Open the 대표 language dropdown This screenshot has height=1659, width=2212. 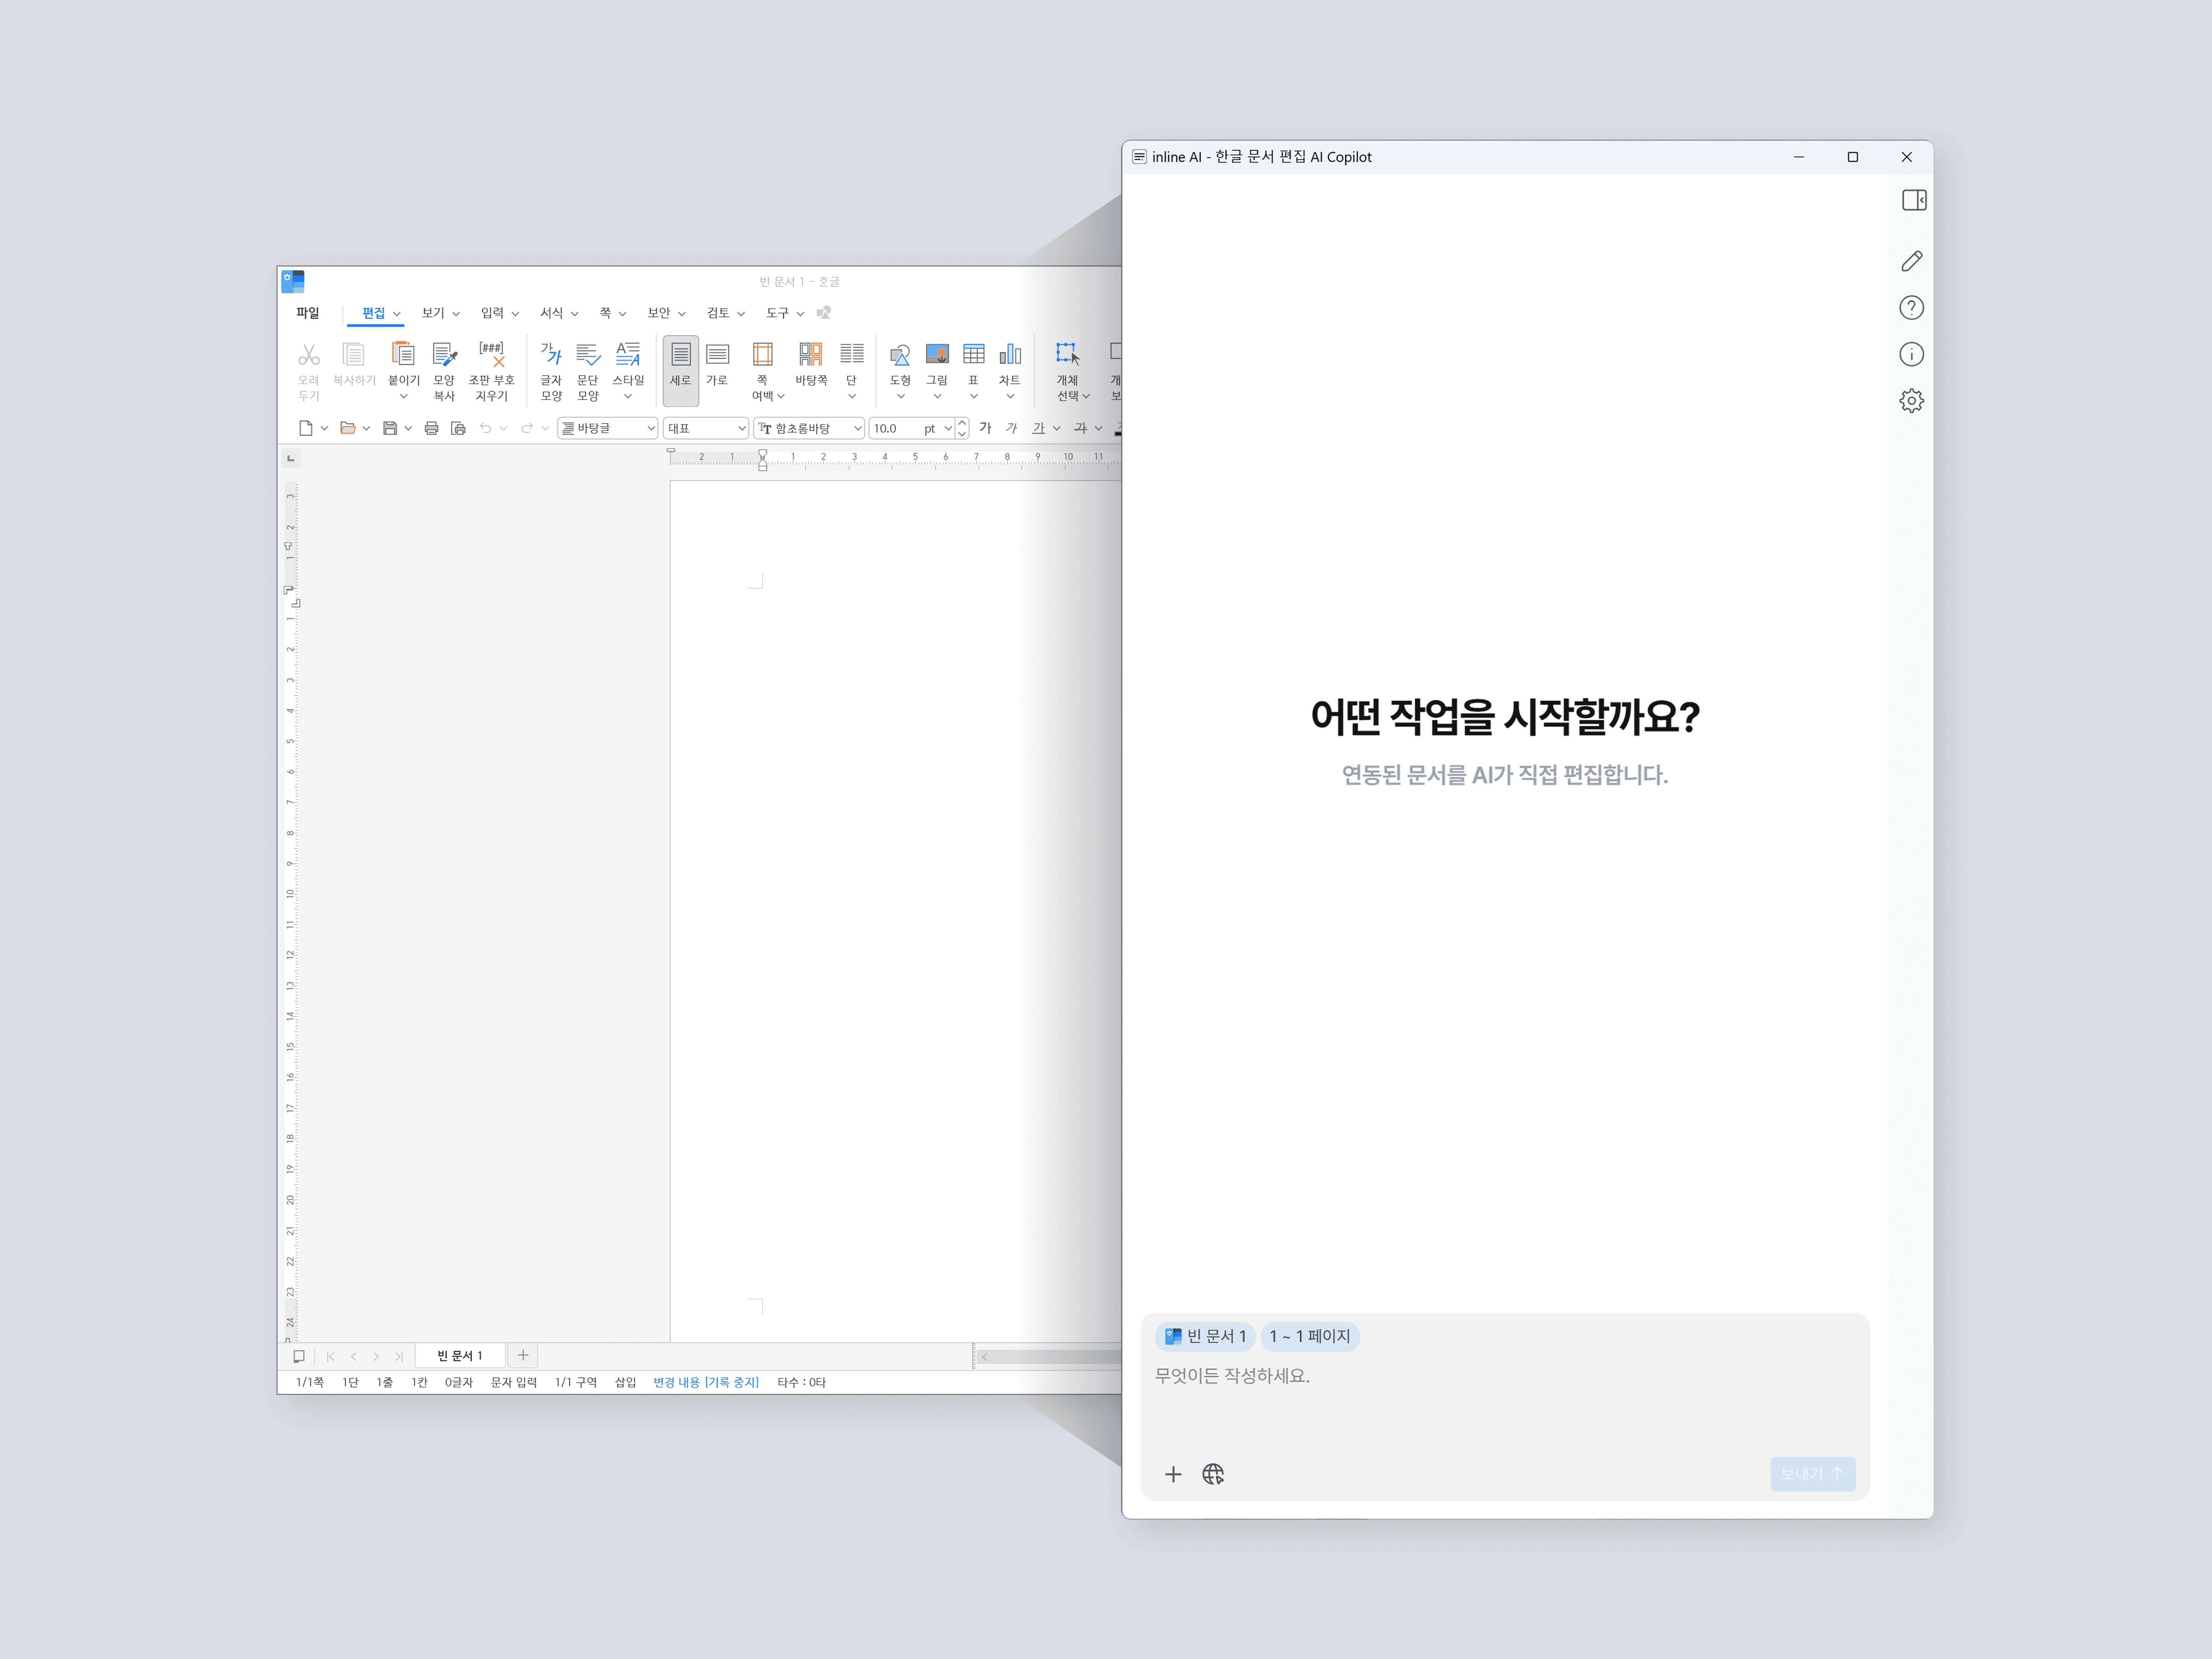click(706, 428)
